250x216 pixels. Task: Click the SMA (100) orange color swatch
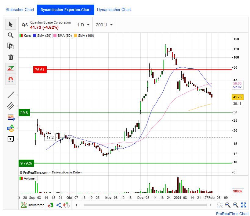(x=75, y=36)
